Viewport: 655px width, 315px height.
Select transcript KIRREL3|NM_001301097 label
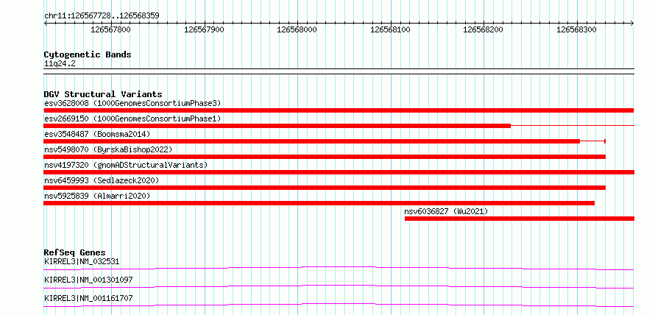point(88,280)
